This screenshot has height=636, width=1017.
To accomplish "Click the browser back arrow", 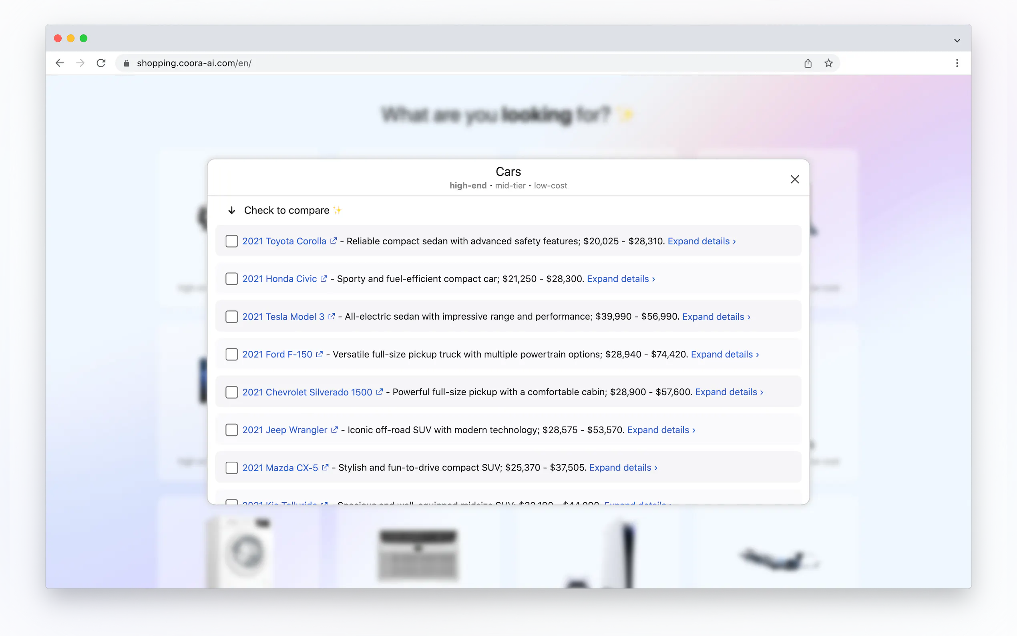I will (60, 63).
